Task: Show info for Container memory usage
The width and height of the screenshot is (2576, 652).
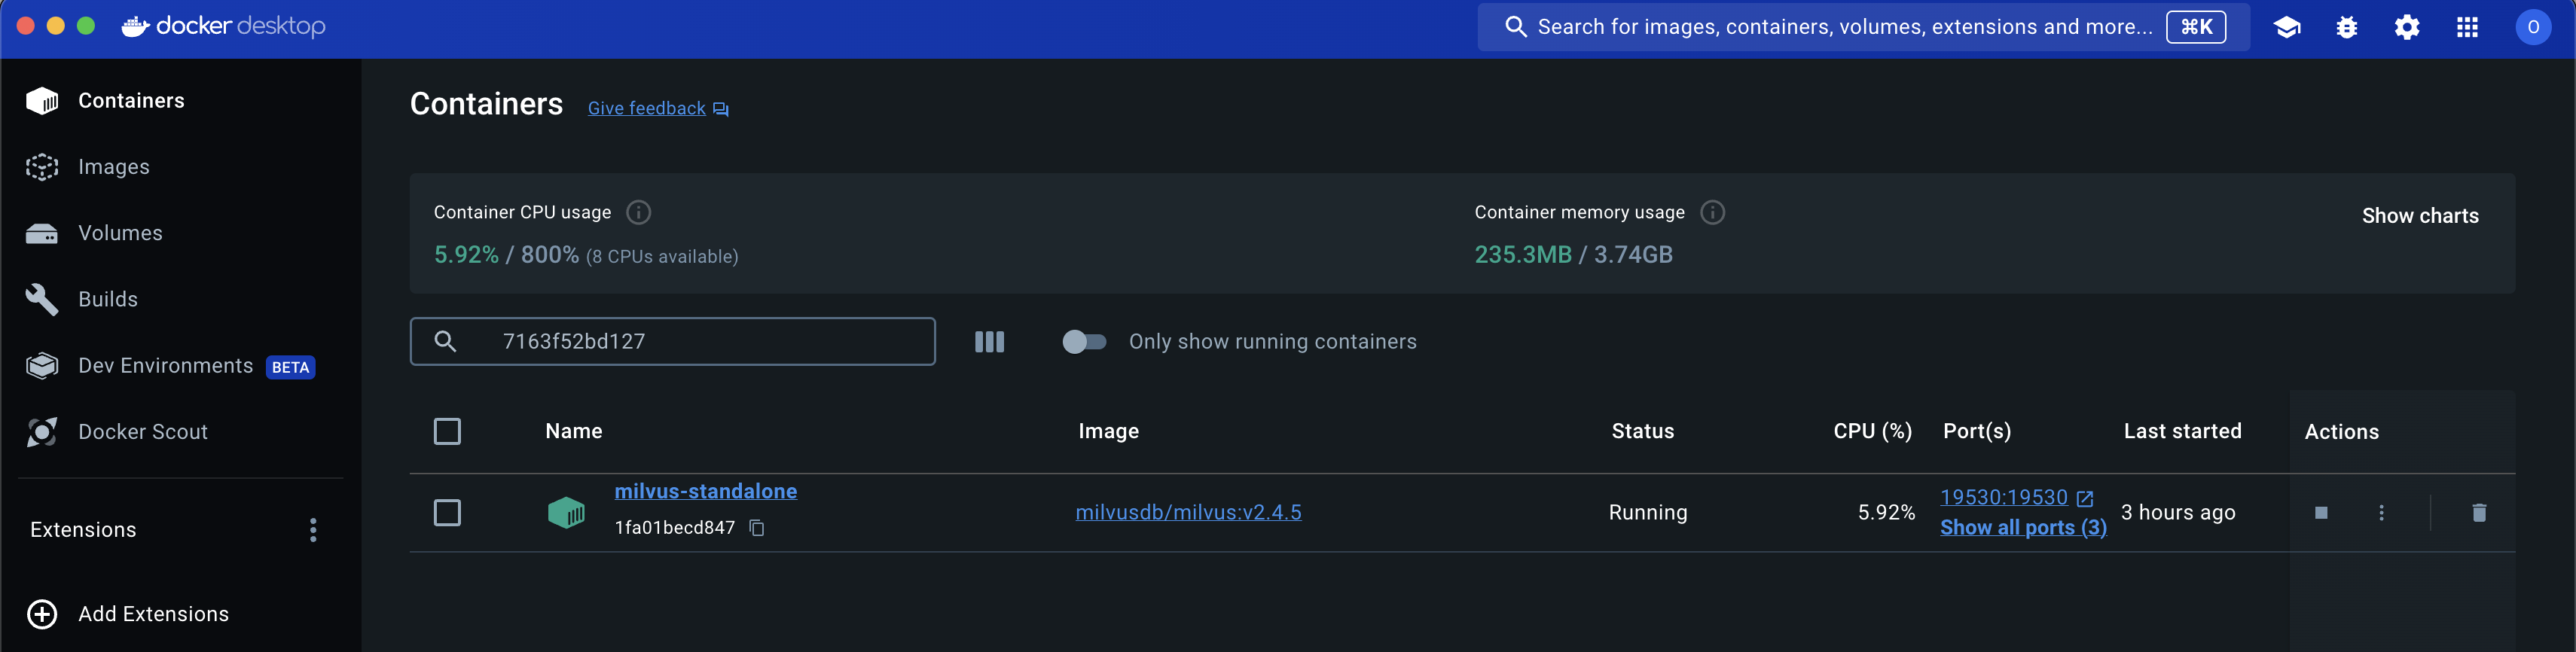Action: click(x=1712, y=212)
